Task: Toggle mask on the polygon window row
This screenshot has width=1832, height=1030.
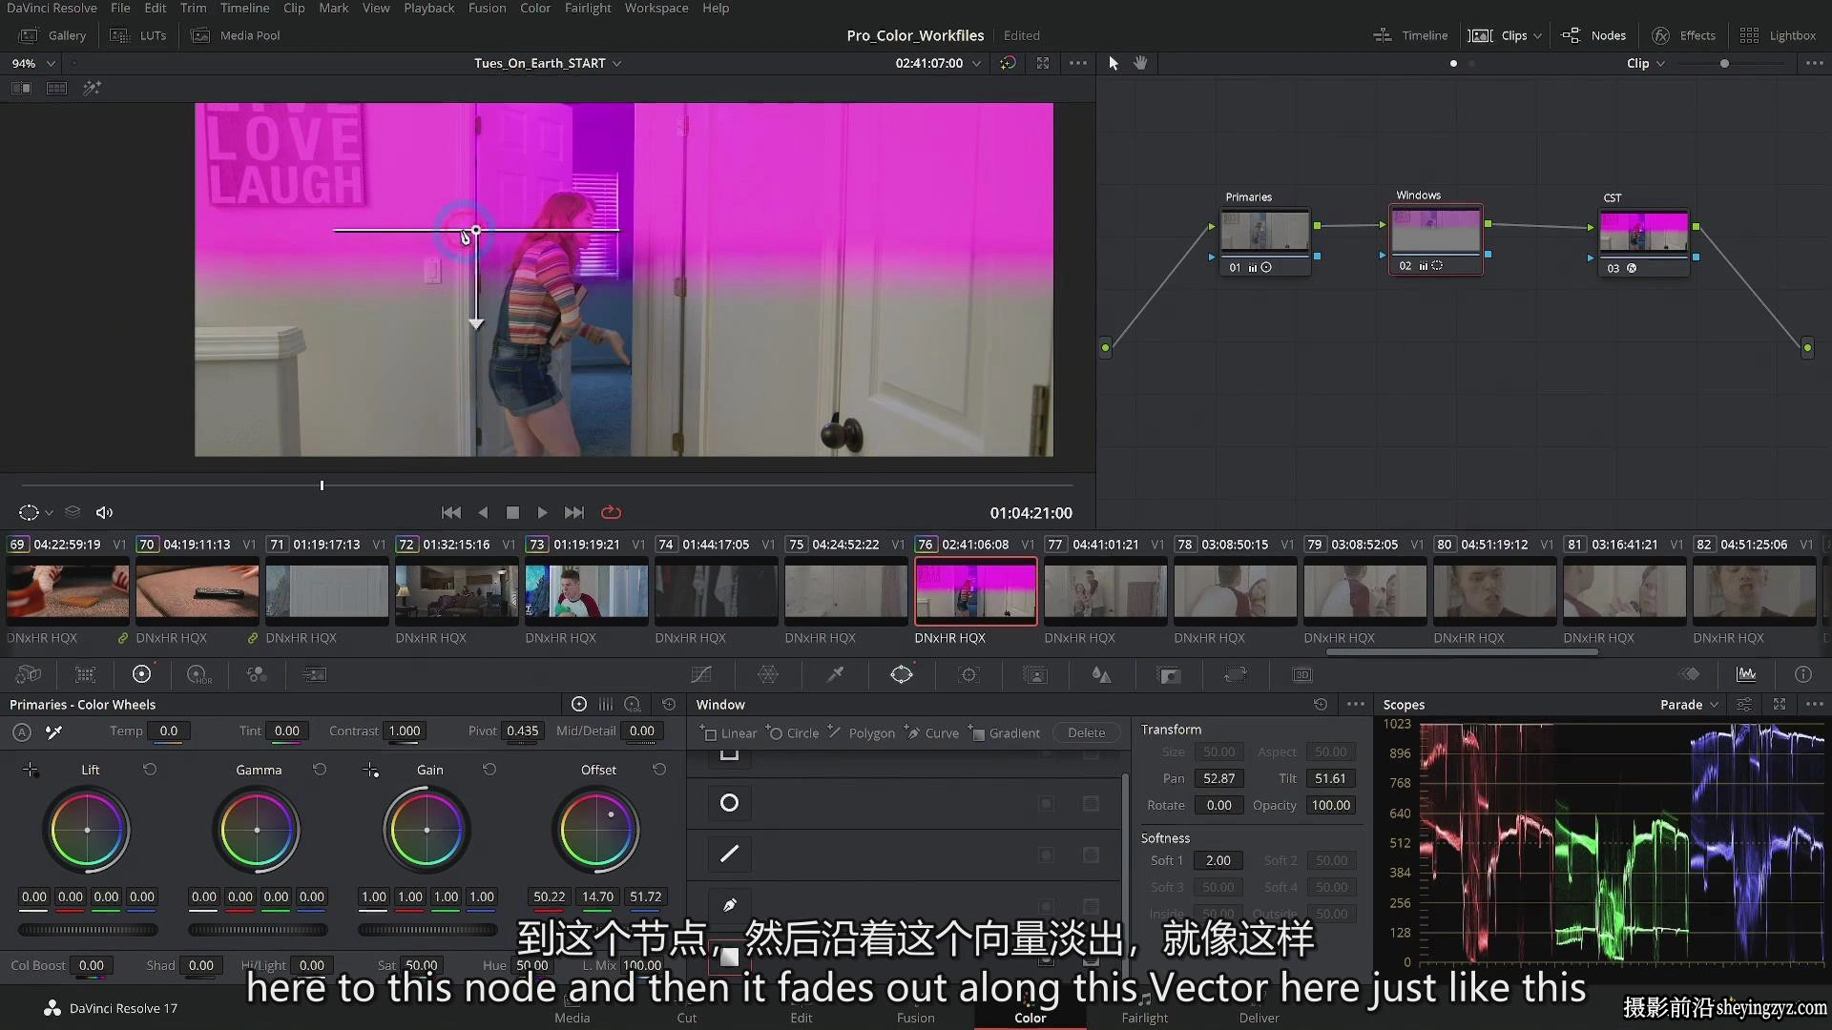Action: (x=1091, y=855)
